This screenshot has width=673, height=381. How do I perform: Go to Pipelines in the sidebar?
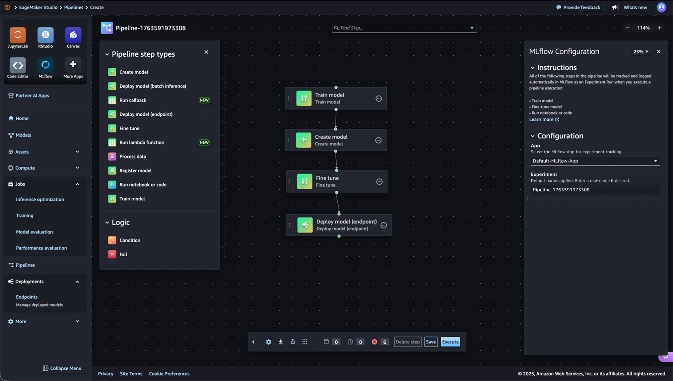point(25,265)
